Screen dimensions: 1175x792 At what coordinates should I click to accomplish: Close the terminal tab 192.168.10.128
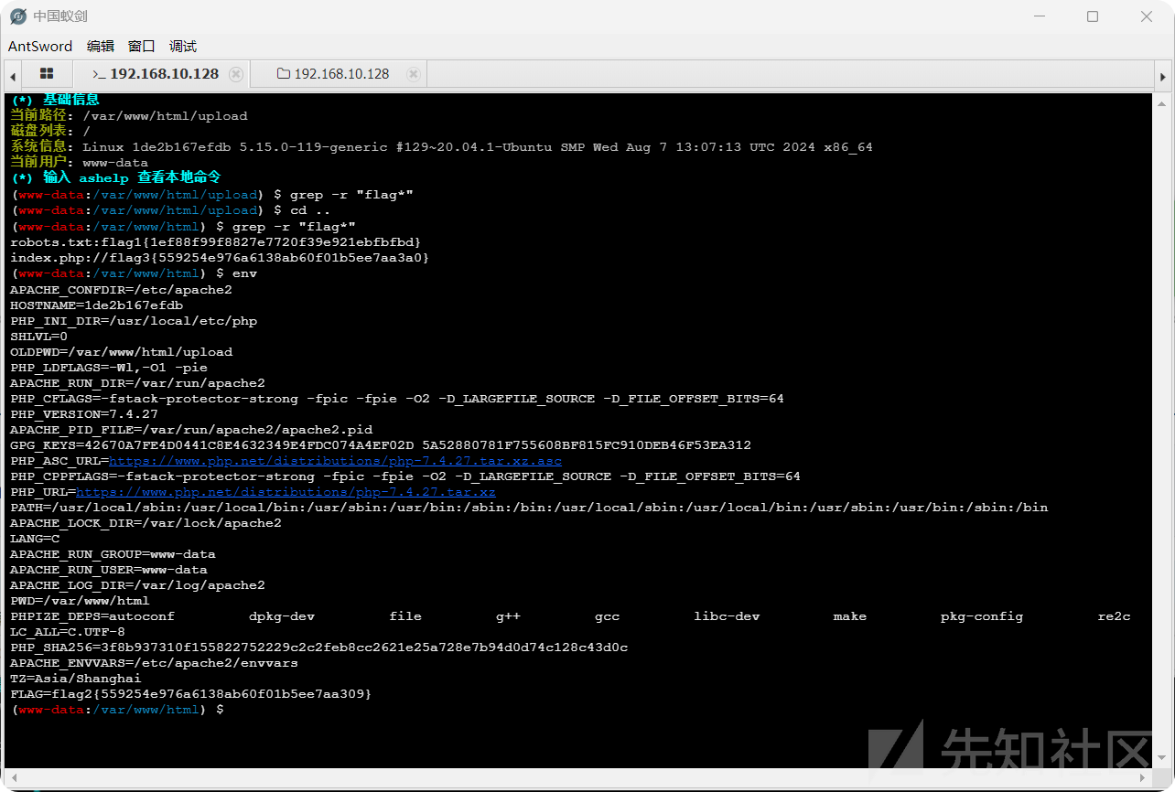pos(236,74)
